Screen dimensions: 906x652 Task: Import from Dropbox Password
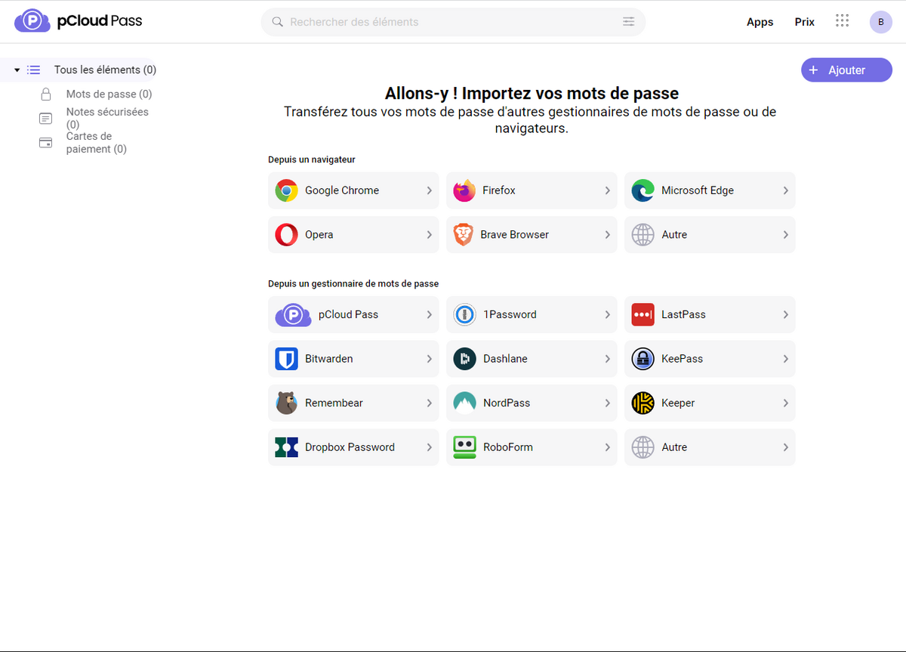pos(353,447)
